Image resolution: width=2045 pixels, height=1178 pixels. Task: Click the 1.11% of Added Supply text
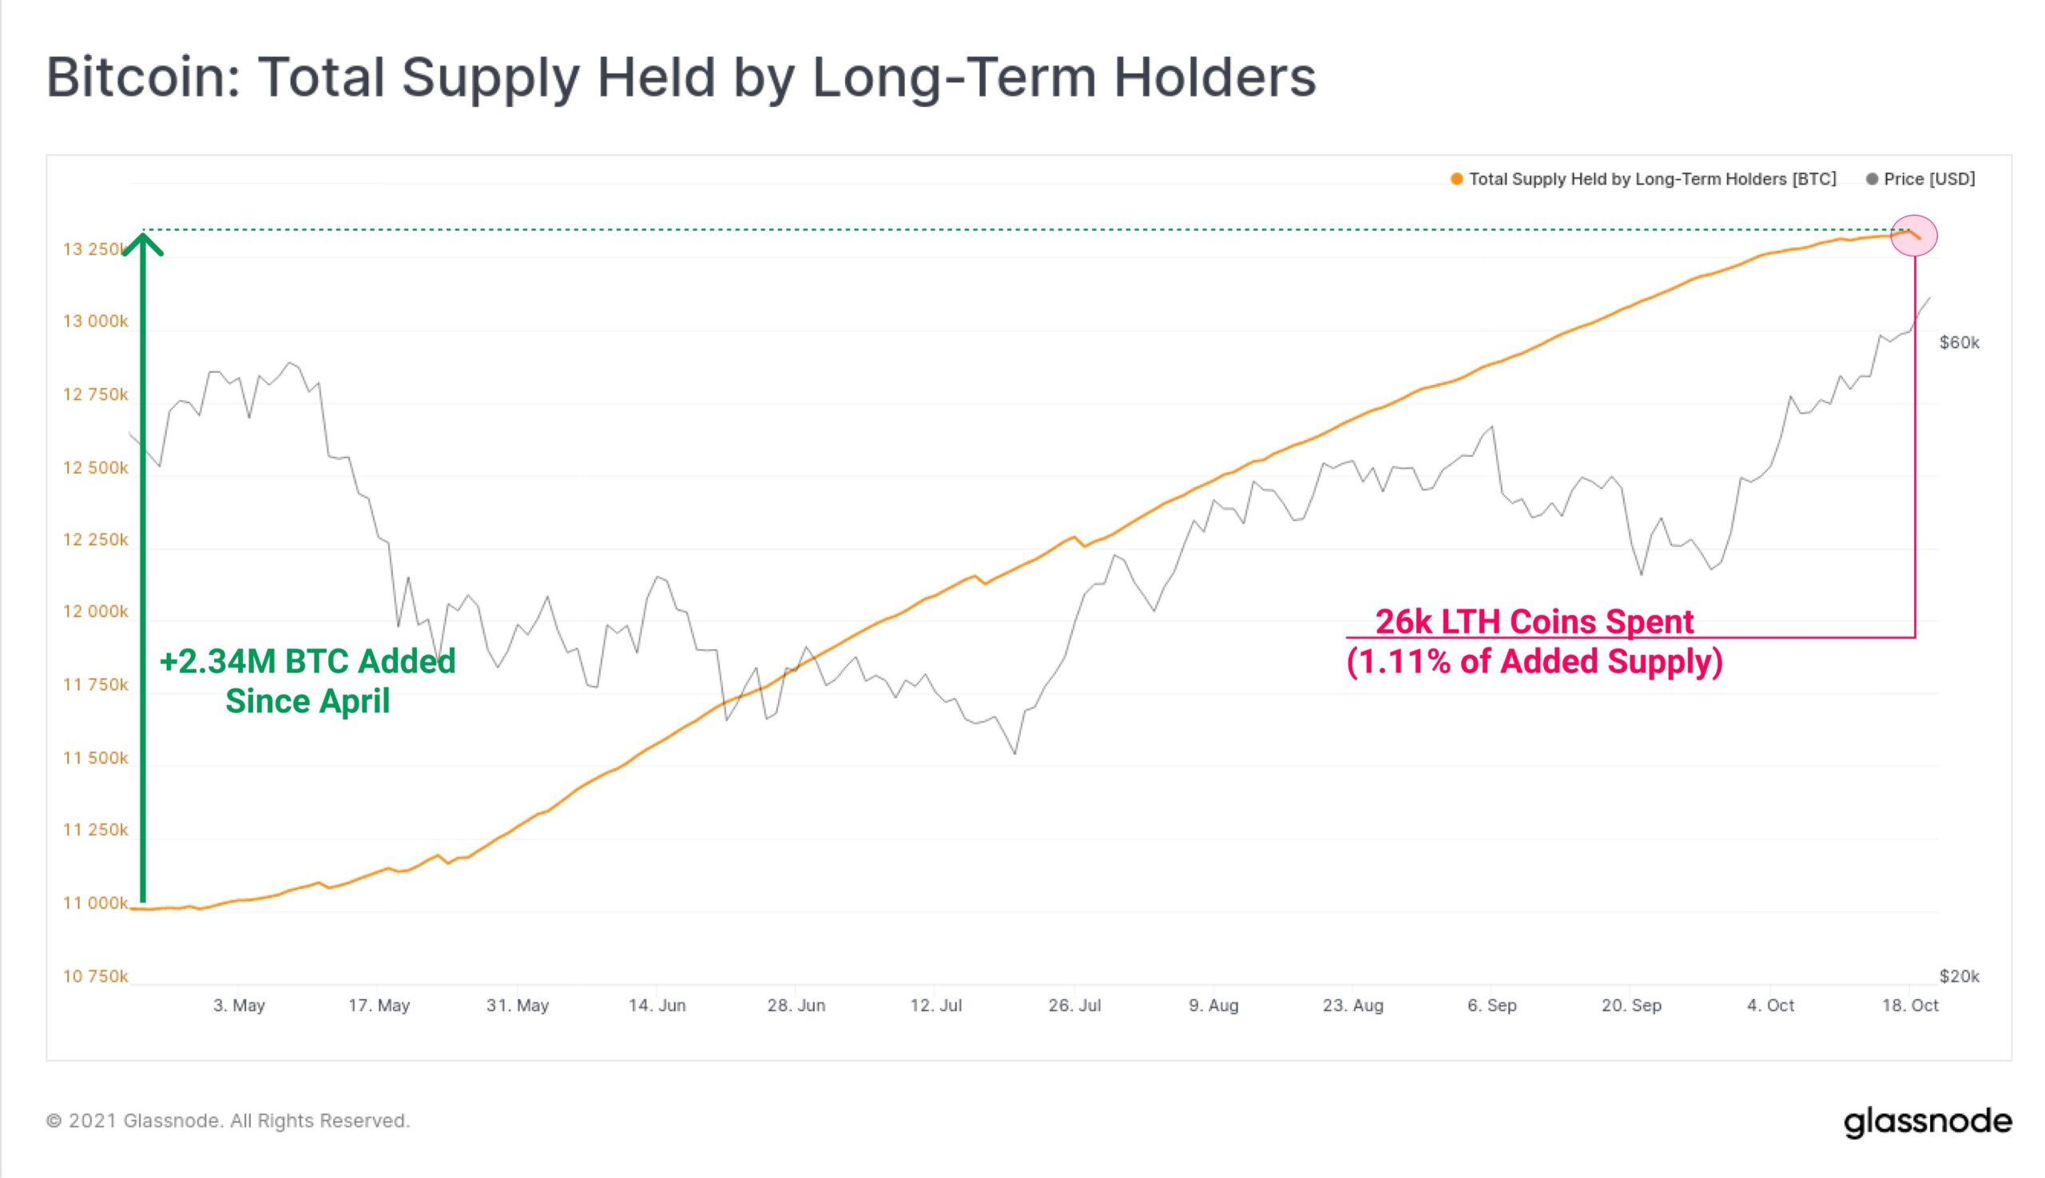click(x=1535, y=662)
